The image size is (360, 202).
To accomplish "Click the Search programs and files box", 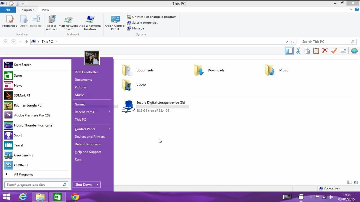I will point(34,185).
